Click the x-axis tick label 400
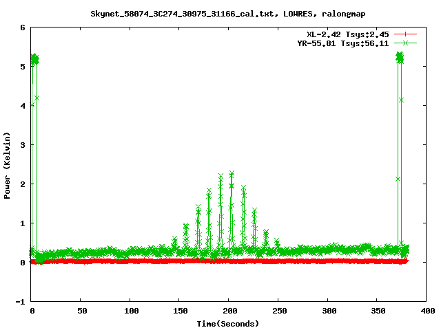This screenshot has height=330, width=441. tap(428, 311)
